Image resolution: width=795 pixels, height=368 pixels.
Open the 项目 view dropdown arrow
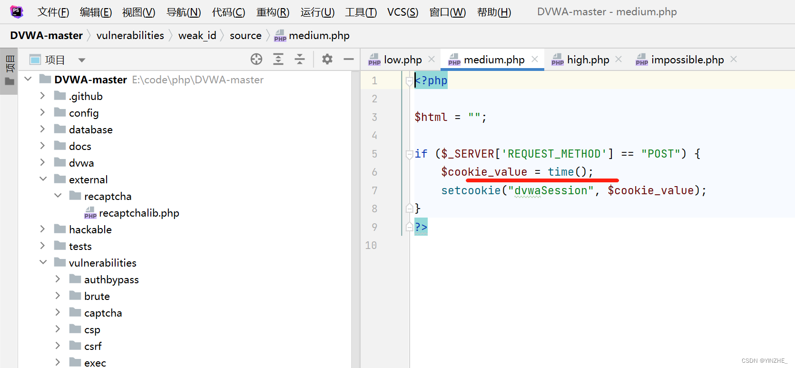(82, 60)
